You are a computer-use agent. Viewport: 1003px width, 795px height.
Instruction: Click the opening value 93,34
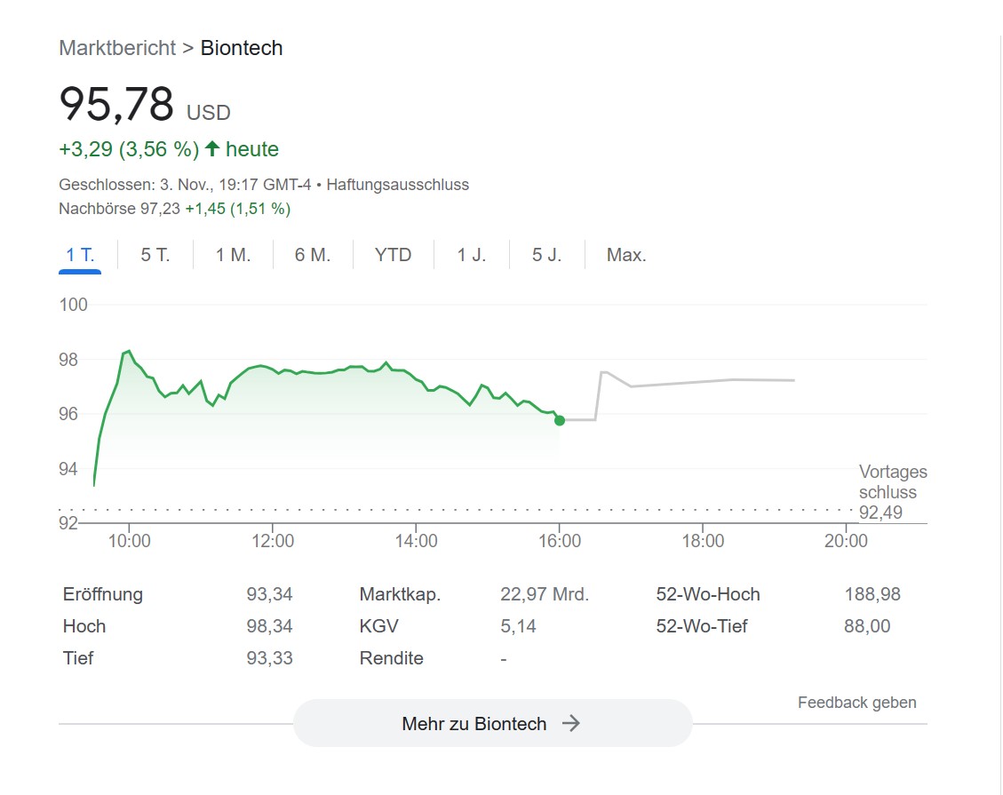269,594
